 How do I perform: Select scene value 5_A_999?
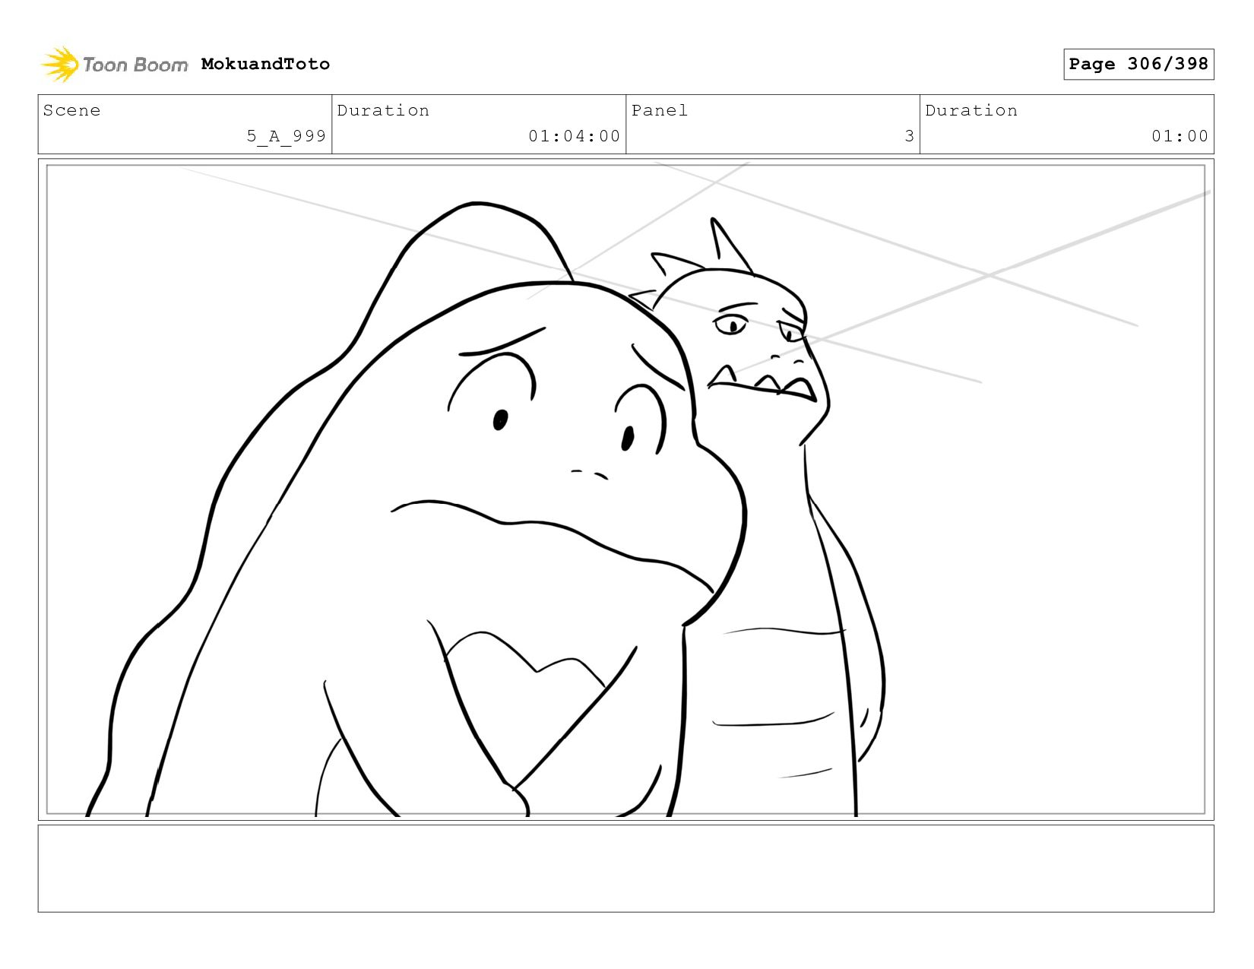pos(286,136)
